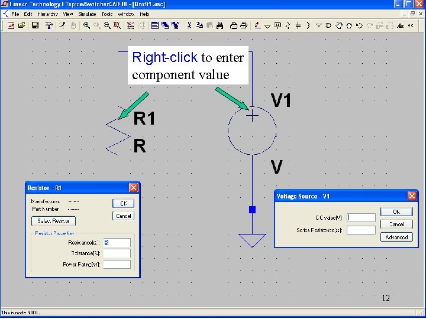
Task: Save the schematic with the floppy icon
Action: click(x=35, y=25)
